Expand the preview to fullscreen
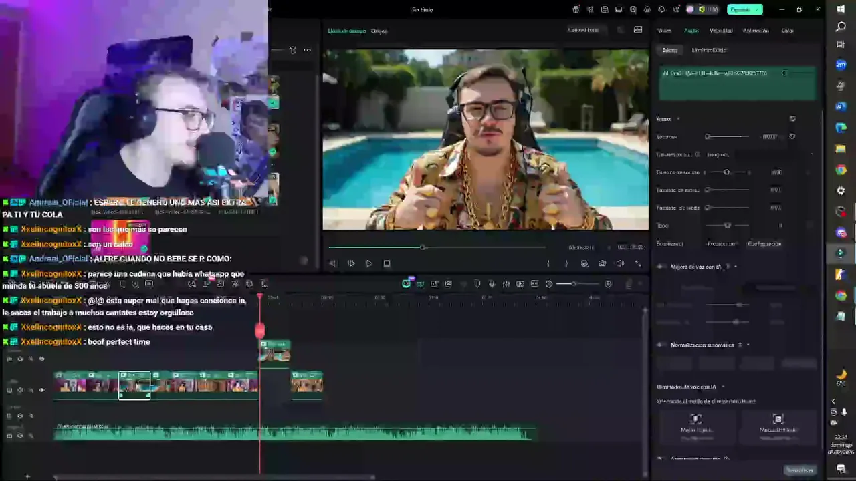The image size is (856, 481). tap(637, 263)
